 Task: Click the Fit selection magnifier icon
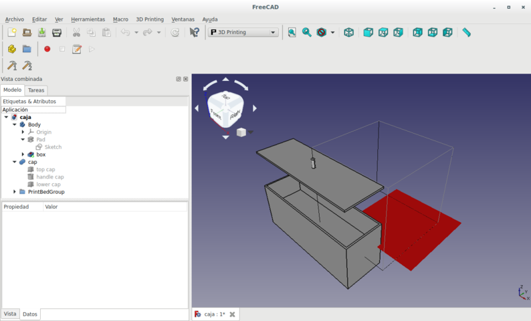pos(307,32)
